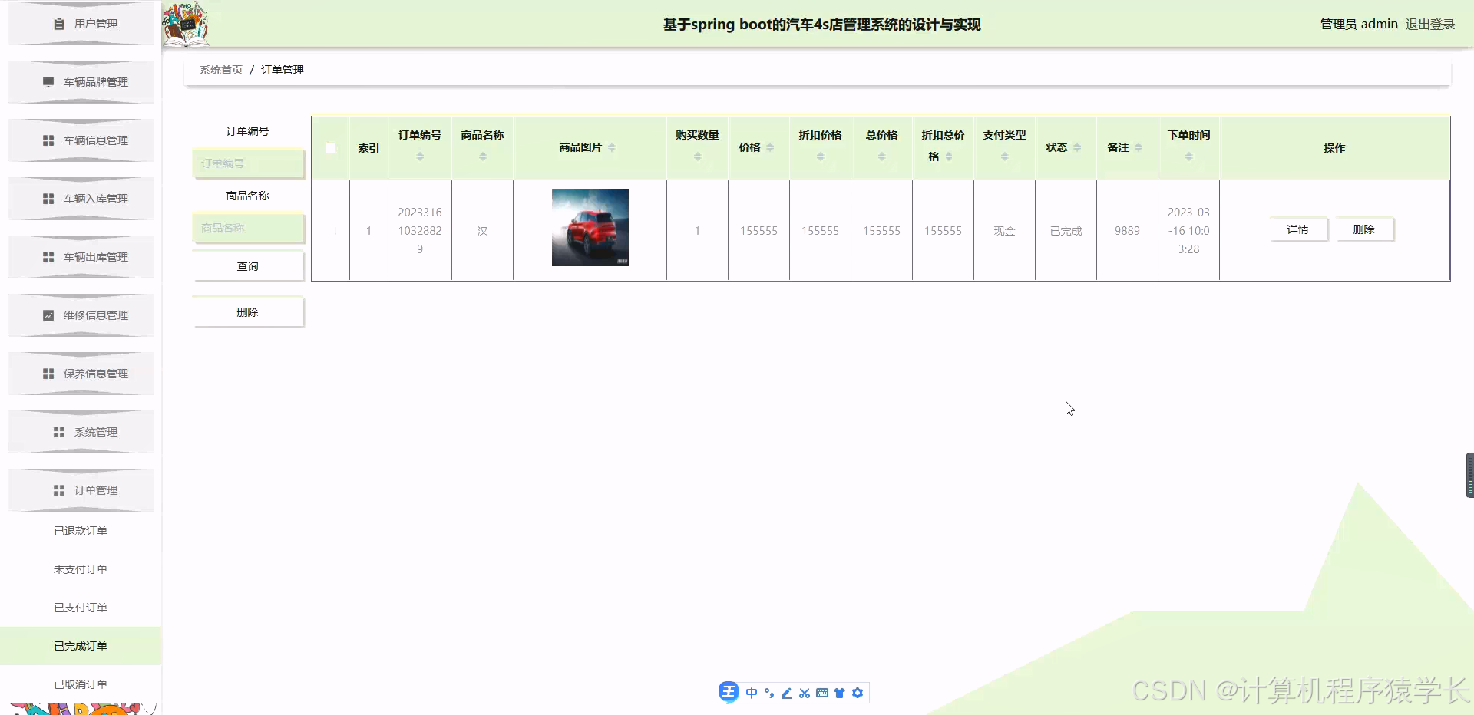Click the 用户管理 document icon in sidebar
The image size is (1474, 715).
[59, 24]
